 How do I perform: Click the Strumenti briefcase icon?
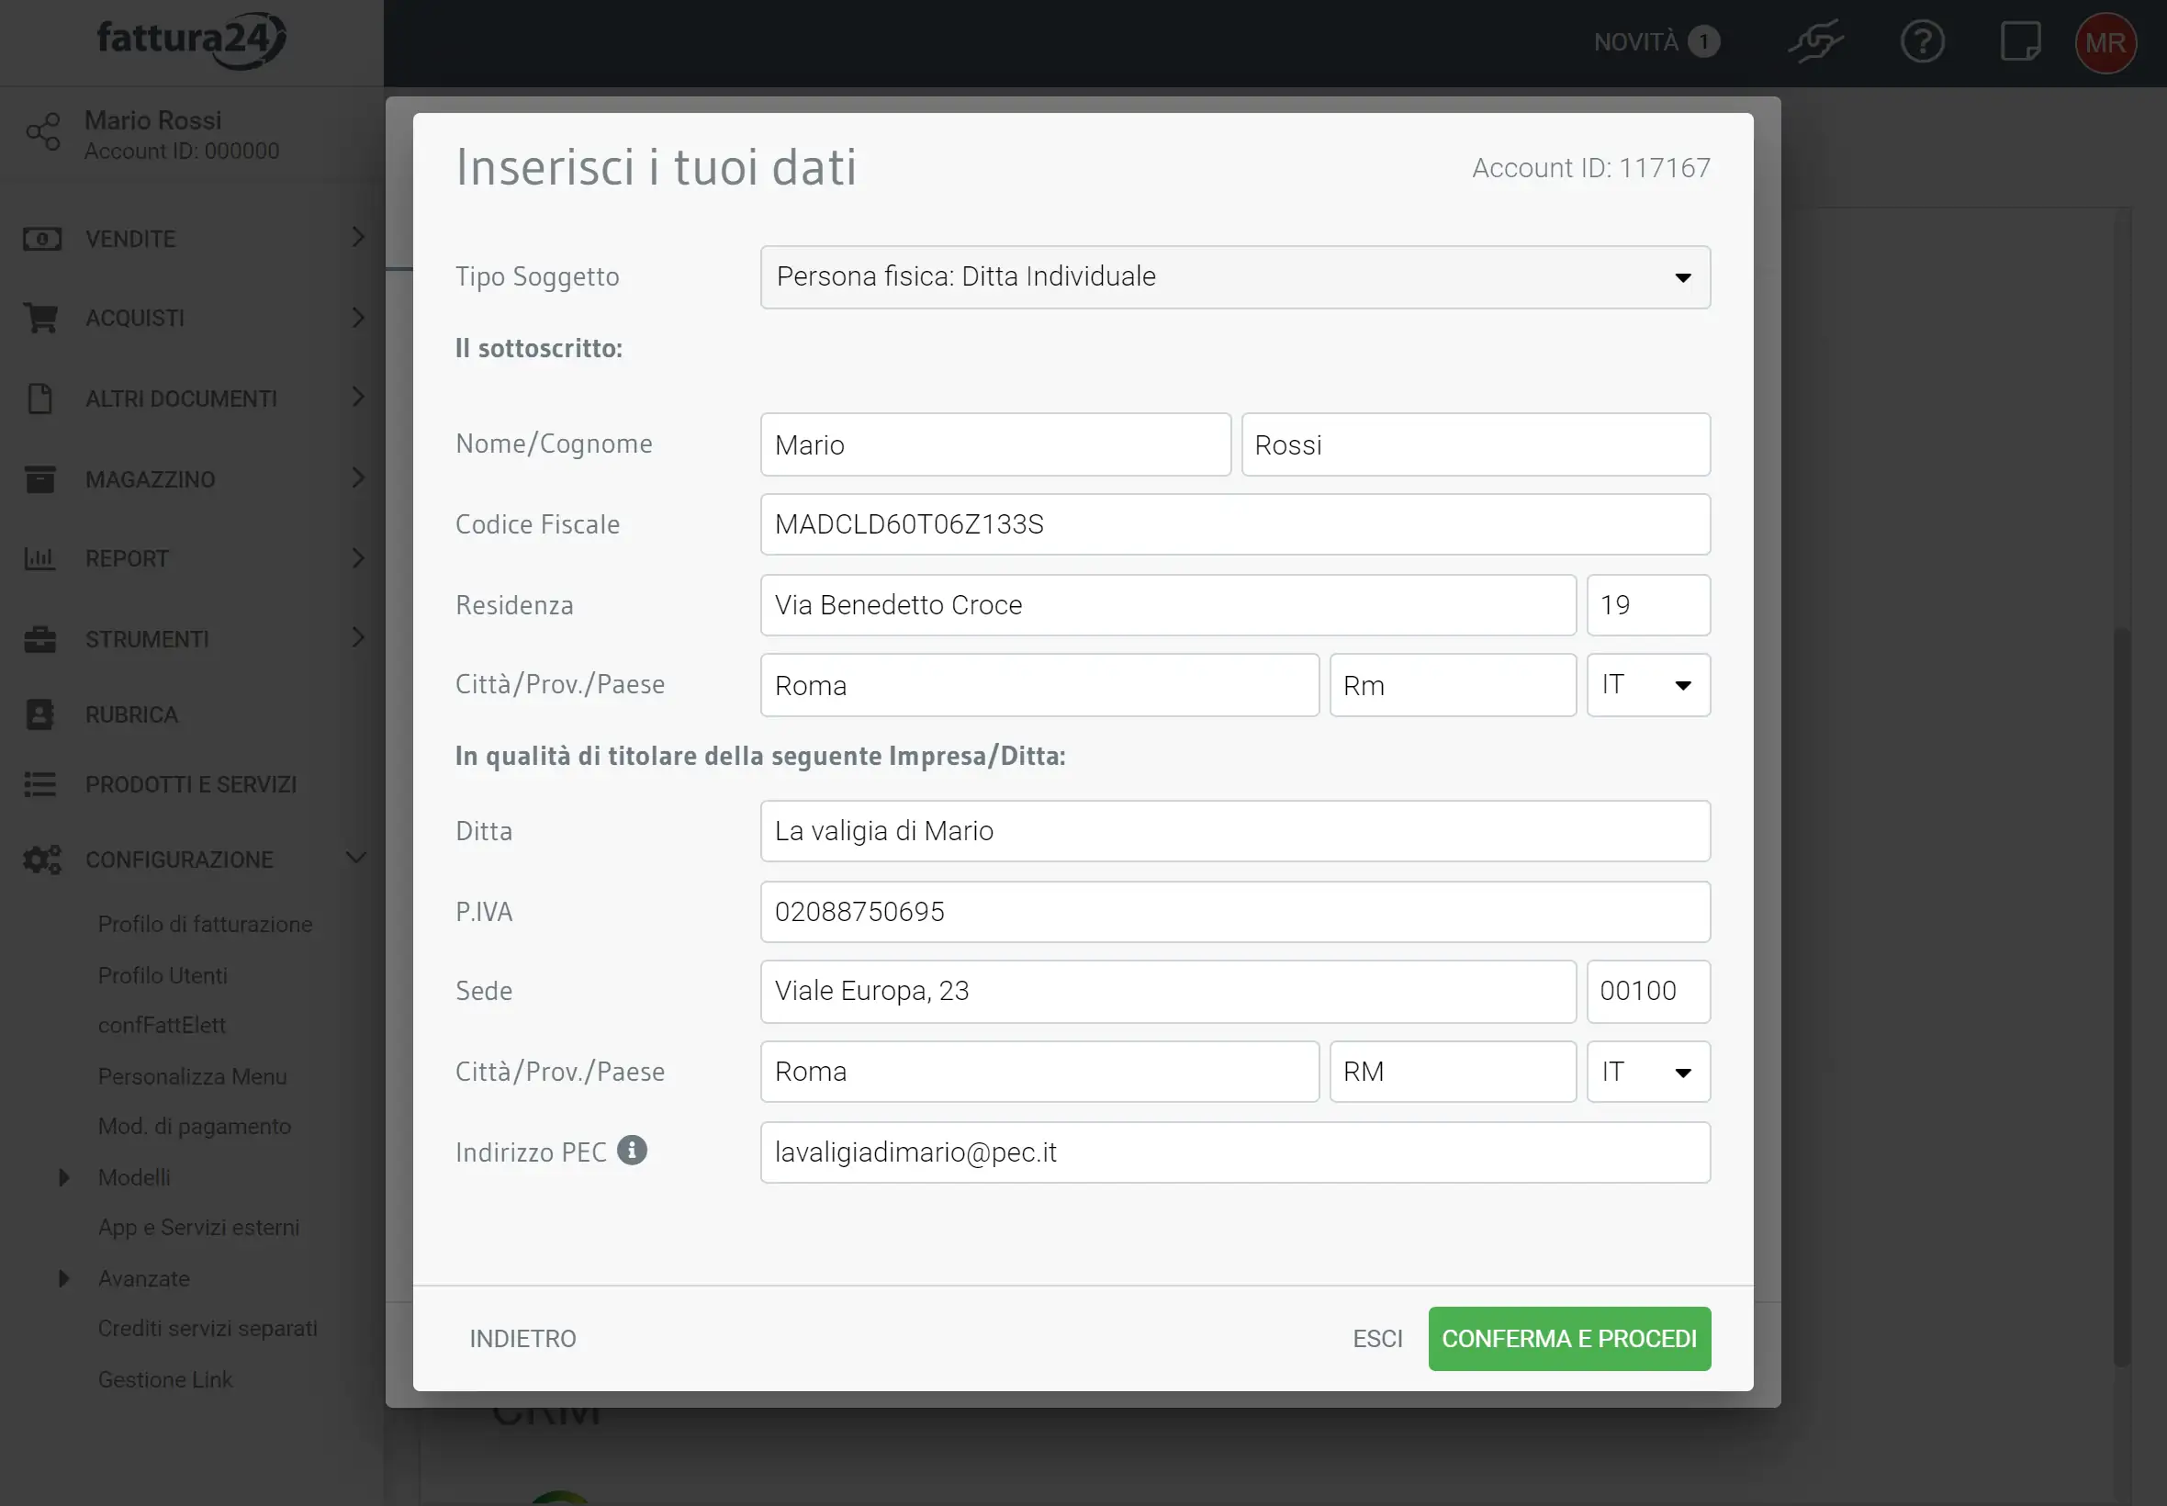tap(39, 639)
